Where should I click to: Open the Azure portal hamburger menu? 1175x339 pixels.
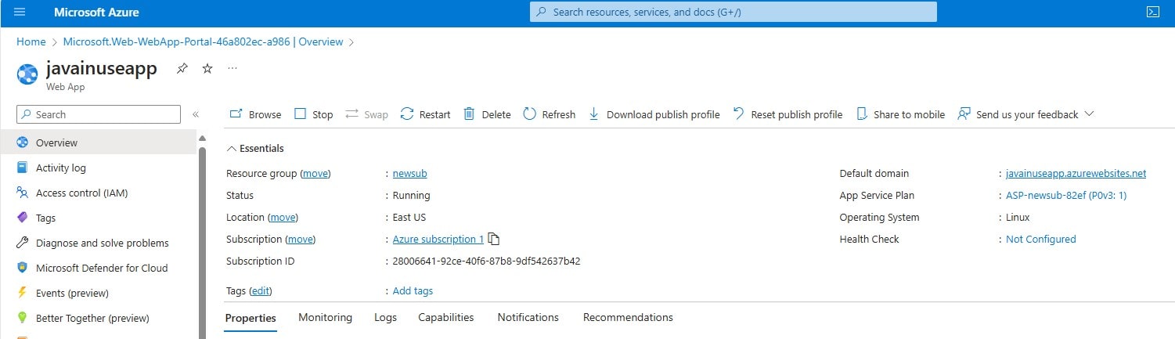click(x=20, y=12)
